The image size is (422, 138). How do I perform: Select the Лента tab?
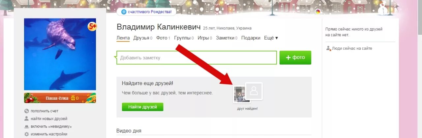123,38
